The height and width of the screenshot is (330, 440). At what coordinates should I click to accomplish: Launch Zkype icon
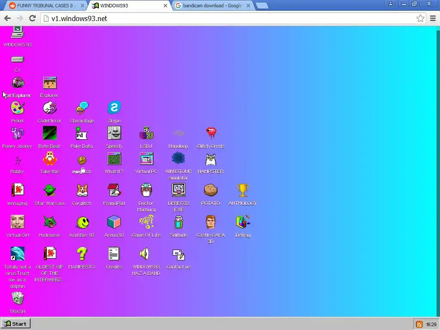[x=114, y=108]
